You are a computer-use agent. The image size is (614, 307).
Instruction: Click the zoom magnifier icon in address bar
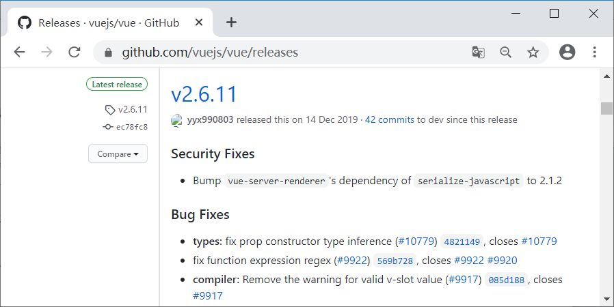(505, 52)
